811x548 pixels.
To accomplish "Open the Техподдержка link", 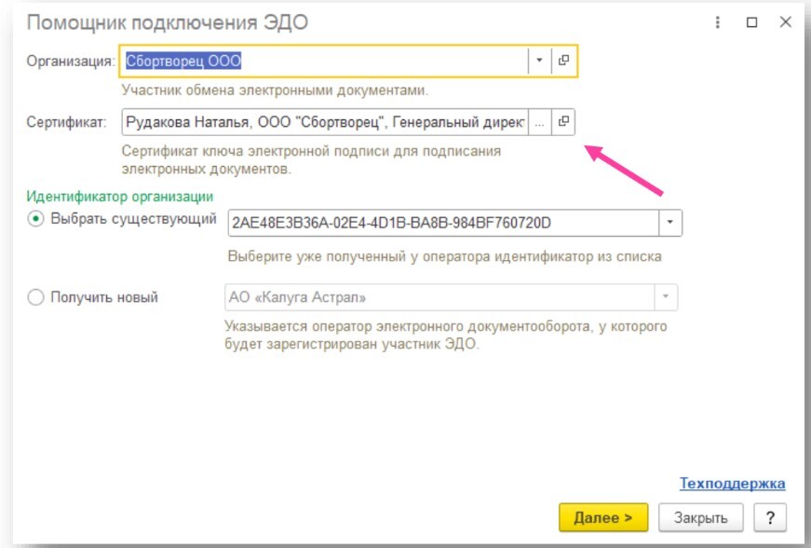I will (732, 484).
